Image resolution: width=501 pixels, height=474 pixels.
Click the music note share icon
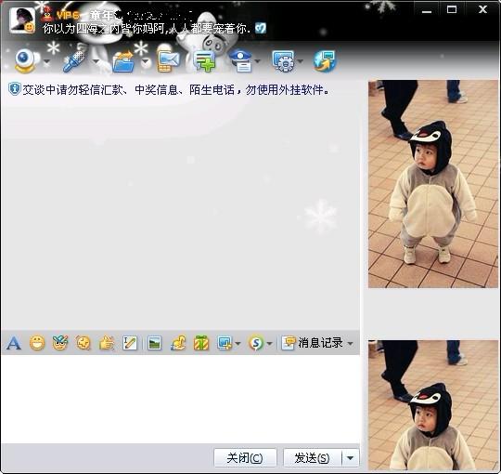(178, 344)
